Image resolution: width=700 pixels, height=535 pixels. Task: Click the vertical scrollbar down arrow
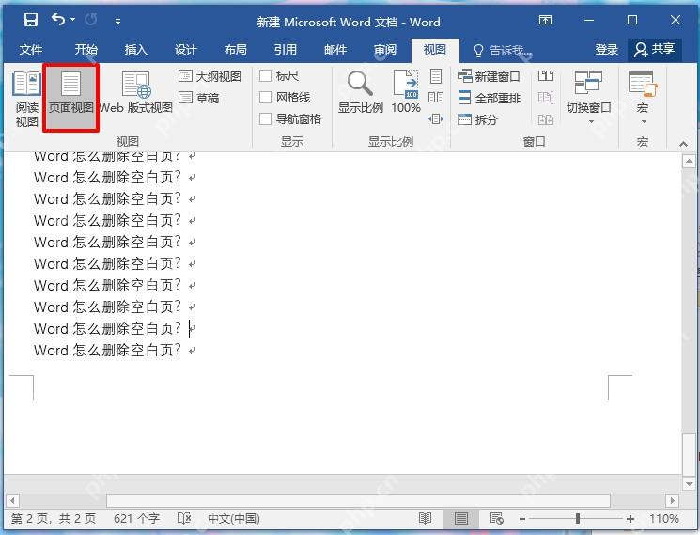(689, 483)
